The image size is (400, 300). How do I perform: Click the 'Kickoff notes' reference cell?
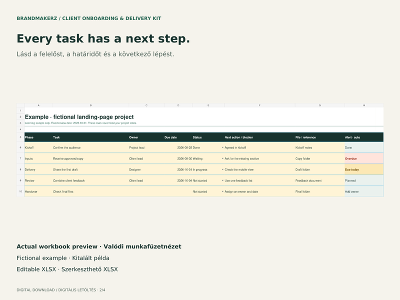[x=319, y=147]
